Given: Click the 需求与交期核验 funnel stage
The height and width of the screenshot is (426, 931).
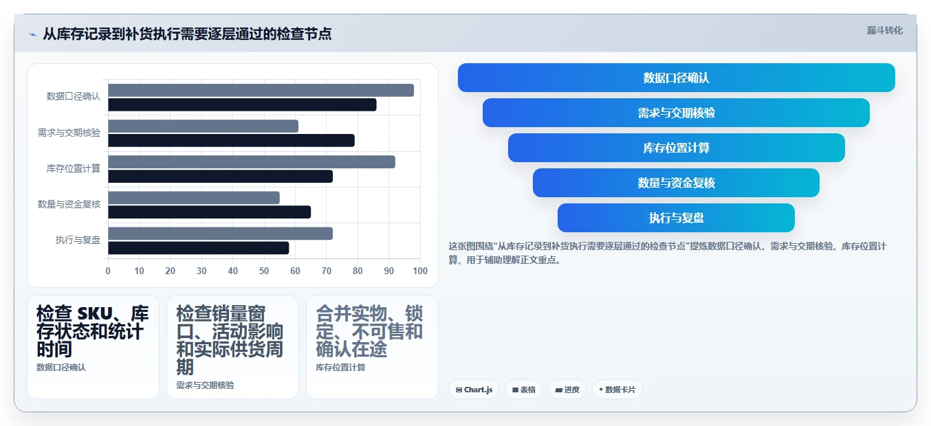Looking at the screenshot, I should [677, 113].
